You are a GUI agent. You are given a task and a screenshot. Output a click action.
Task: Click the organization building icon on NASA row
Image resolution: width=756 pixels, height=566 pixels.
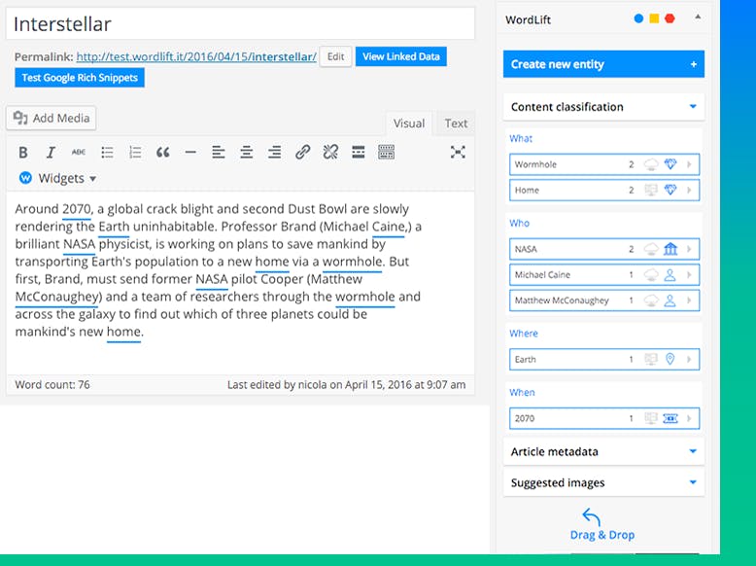click(670, 249)
